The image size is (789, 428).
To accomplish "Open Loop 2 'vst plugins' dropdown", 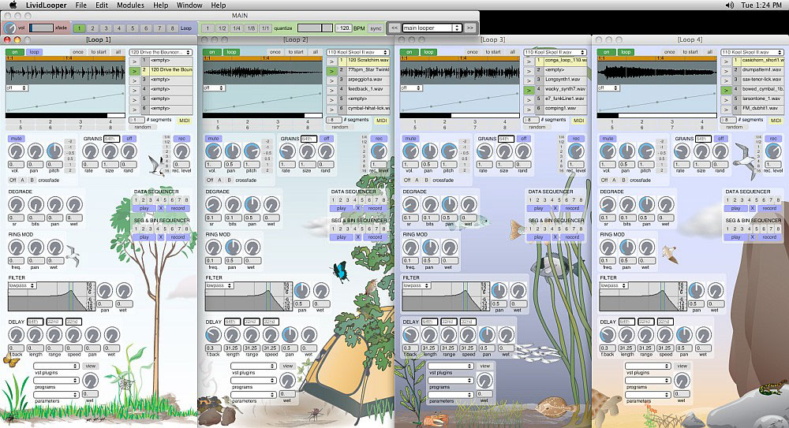I will point(253,366).
